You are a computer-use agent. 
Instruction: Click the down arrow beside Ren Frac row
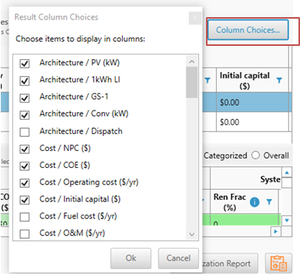[287, 221]
